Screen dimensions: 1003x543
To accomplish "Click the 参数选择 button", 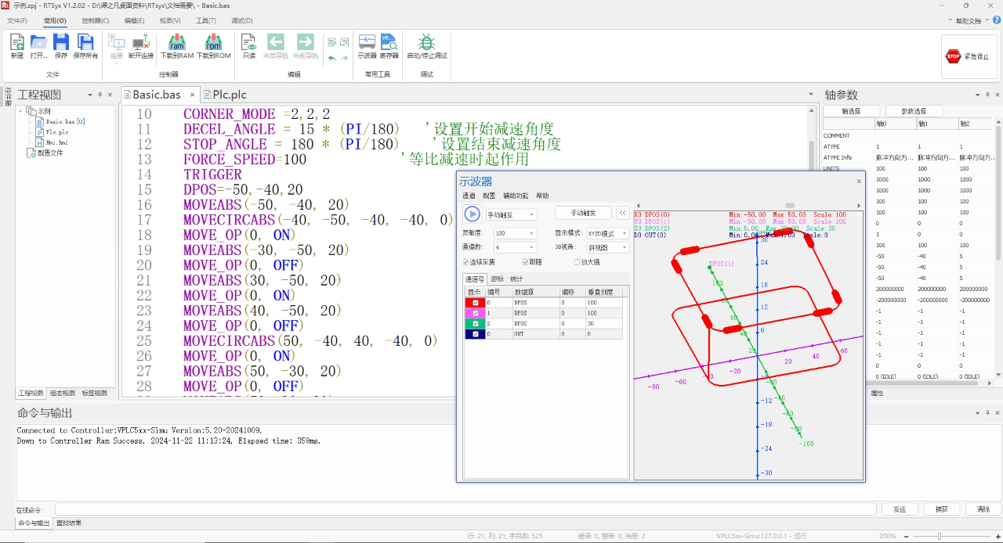I will click(914, 111).
